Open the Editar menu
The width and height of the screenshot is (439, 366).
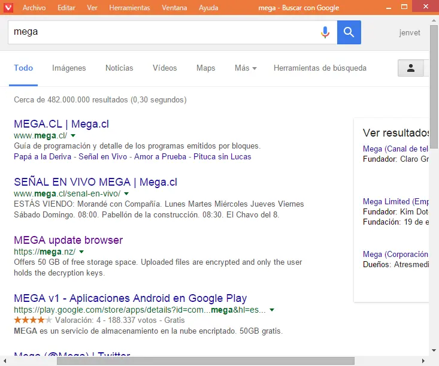click(66, 8)
